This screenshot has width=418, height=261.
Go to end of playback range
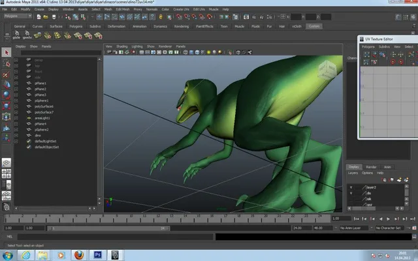click(x=413, y=219)
